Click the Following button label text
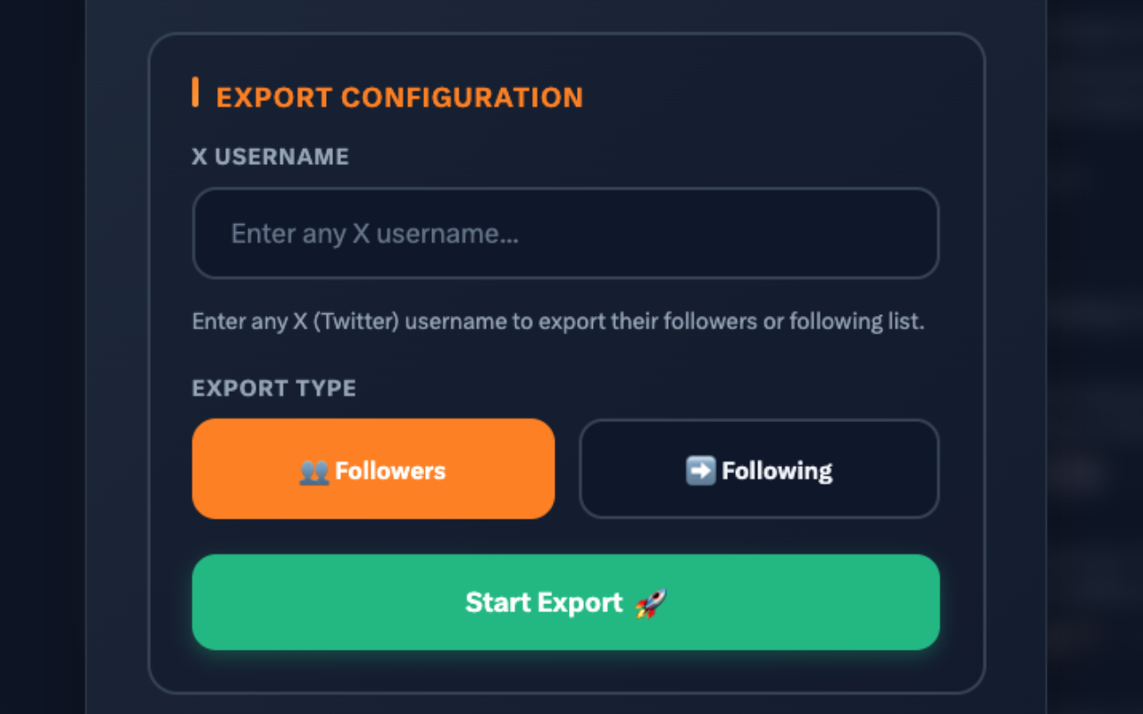This screenshot has height=714, width=1143. tap(775, 469)
